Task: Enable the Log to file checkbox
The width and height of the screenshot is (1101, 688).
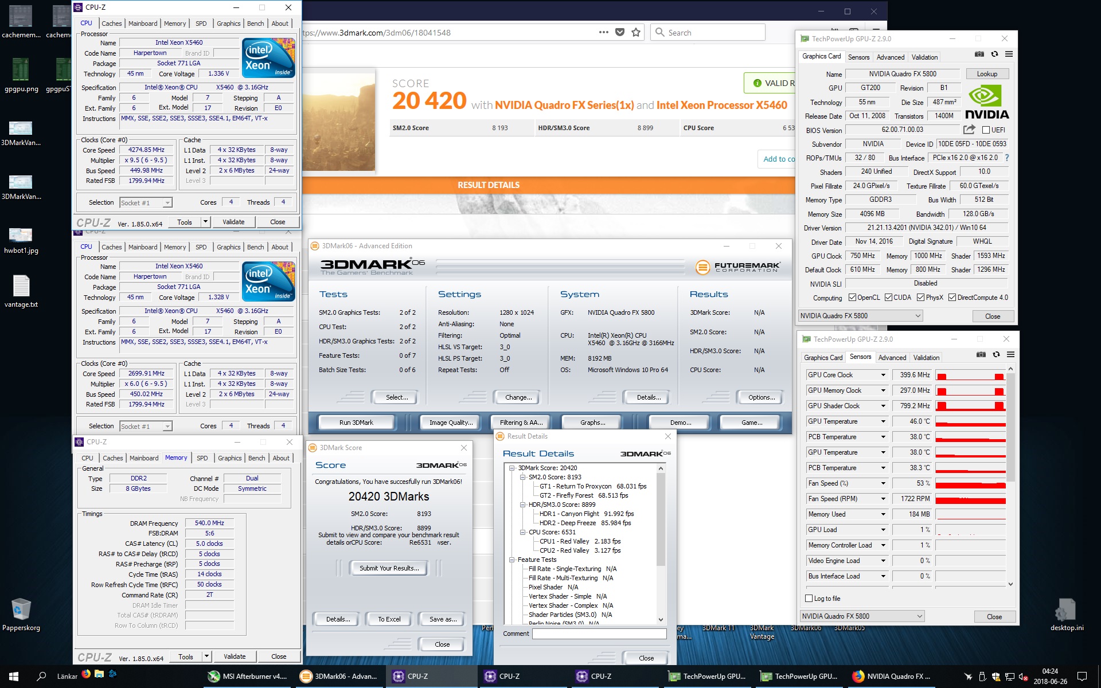Action: click(809, 598)
